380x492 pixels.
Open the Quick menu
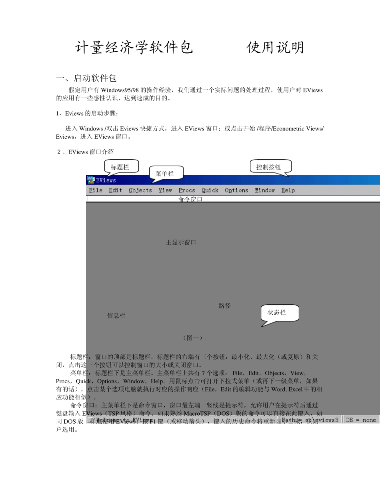tap(210, 190)
